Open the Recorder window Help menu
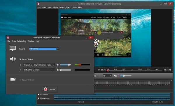This screenshot has height=106, width=175. [x=38, y=41]
